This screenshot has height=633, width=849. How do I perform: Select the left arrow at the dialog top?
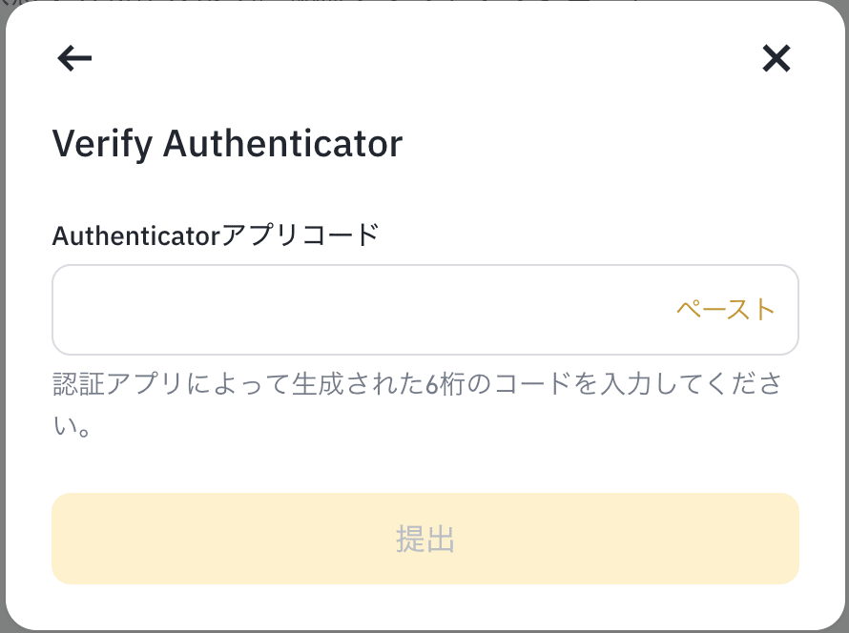coord(74,59)
